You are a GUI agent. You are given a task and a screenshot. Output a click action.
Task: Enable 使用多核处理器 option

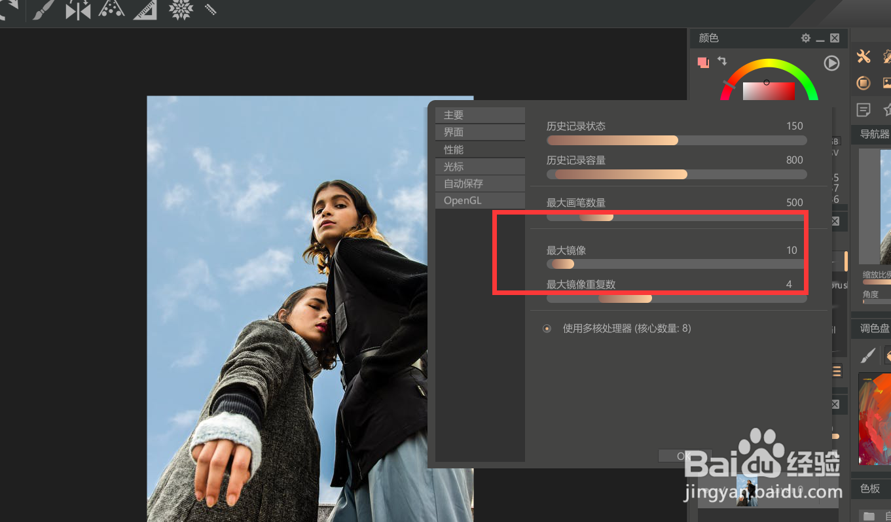pos(547,328)
